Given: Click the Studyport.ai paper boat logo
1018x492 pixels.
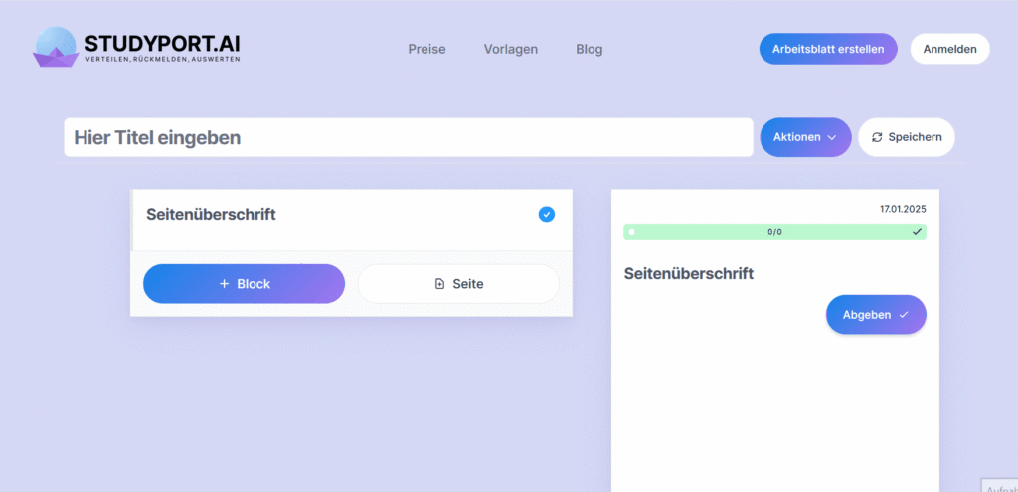Looking at the screenshot, I should [56, 48].
